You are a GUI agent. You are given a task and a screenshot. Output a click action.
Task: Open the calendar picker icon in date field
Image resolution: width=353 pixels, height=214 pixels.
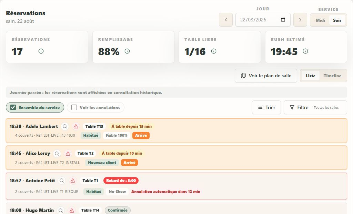(x=283, y=20)
